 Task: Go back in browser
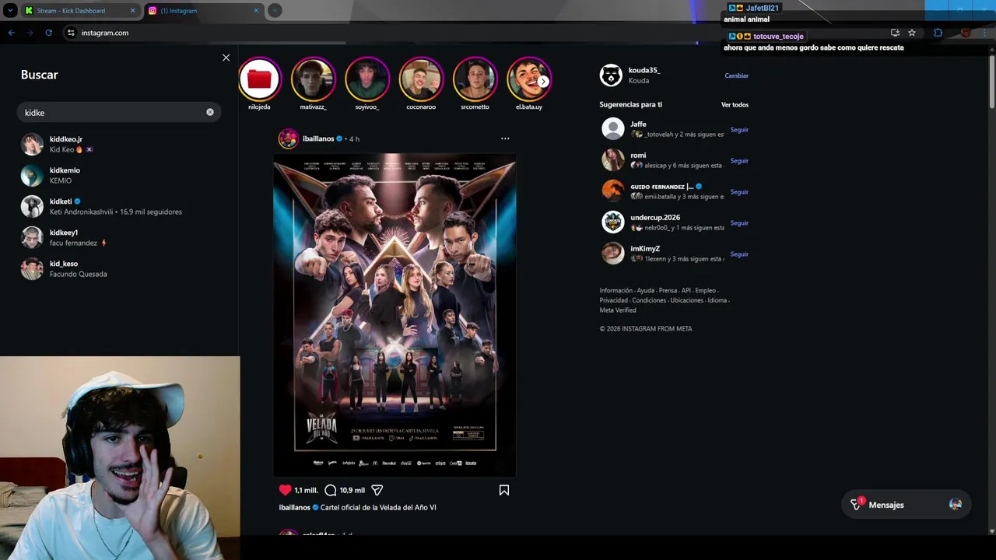pyautogui.click(x=11, y=33)
